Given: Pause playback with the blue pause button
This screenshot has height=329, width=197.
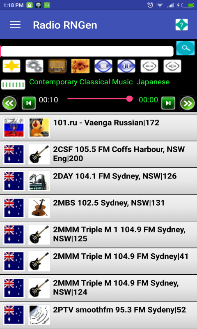Looking at the screenshot, I should pos(126,66).
